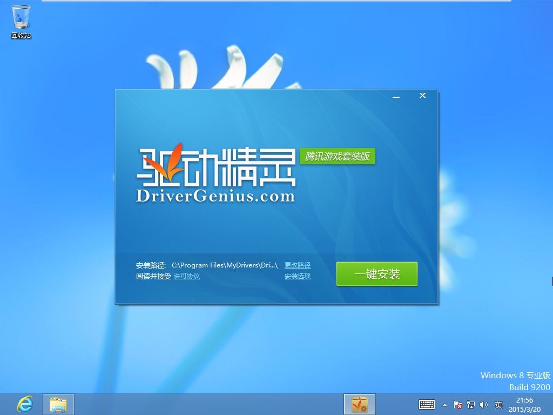Click the 阅读并接受 label text
Viewport: 553px width, 415px height.
tap(153, 276)
